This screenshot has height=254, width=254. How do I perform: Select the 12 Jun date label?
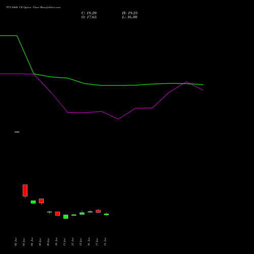73,242
